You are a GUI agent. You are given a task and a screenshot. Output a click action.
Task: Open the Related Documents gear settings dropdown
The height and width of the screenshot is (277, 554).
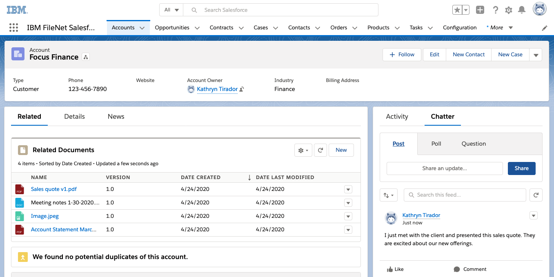pyautogui.click(x=303, y=150)
